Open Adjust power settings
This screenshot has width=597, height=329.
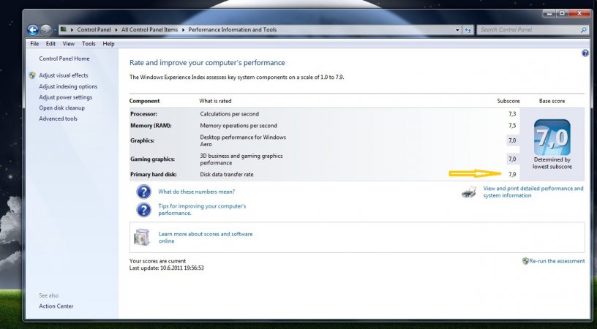(x=66, y=97)
